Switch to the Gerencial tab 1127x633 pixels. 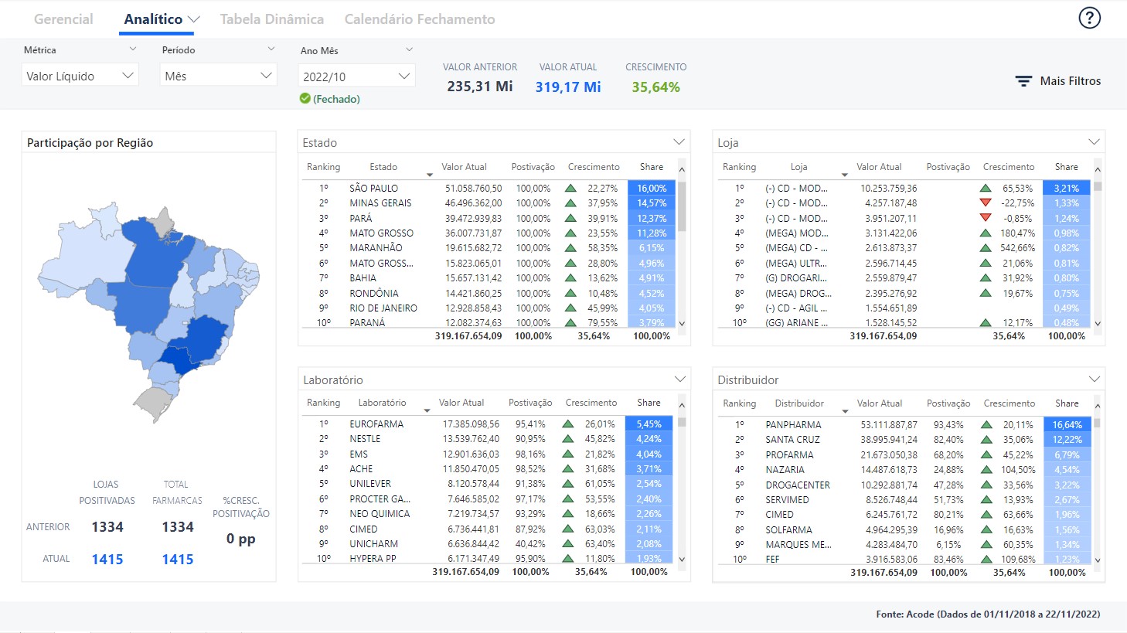click(x=63, y=19)
